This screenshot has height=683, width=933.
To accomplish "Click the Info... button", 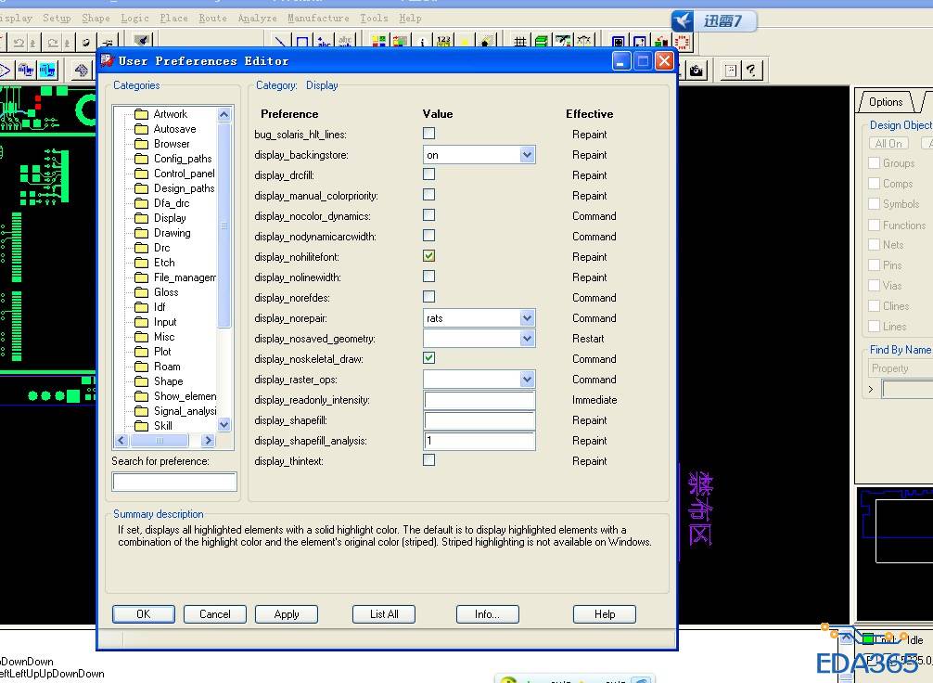I will [x=487, y=614].
